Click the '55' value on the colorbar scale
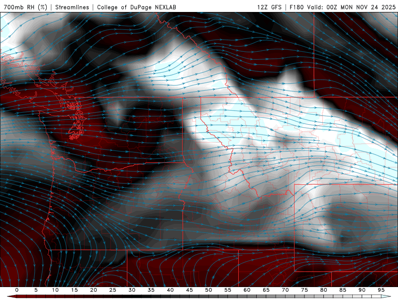Image resolution: width=398 pixels, height=299 pixels. click(x=228, y=290)
